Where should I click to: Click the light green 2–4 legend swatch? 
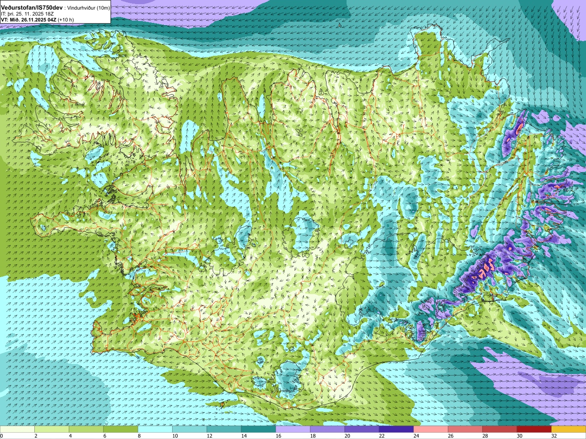pos(52,429)
